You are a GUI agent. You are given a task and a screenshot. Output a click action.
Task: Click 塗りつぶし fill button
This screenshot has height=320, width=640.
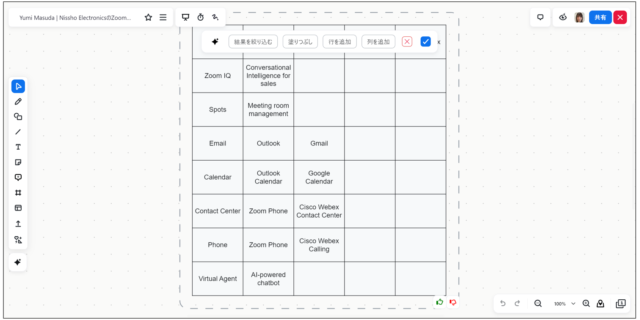click(x=300, y=41)
